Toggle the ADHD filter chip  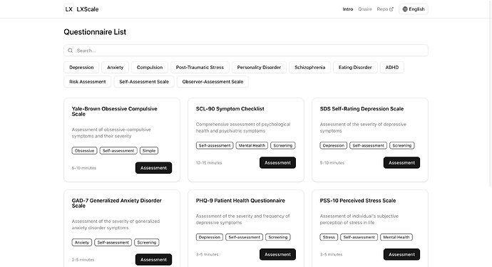coord(392,68)
